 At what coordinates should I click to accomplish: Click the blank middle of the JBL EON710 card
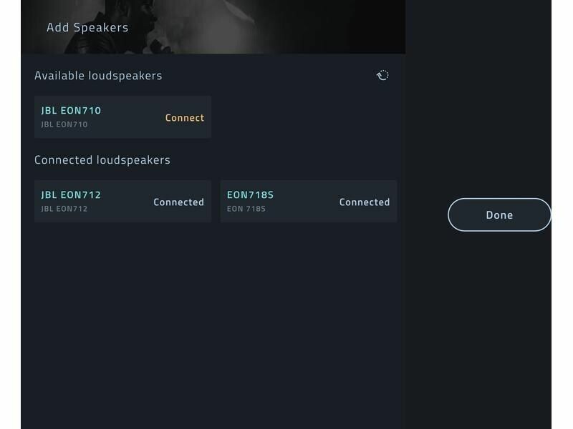pos(133,117)
